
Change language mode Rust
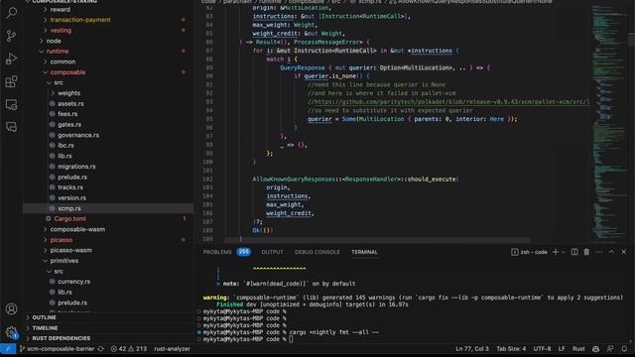click(x=578, y=348)
